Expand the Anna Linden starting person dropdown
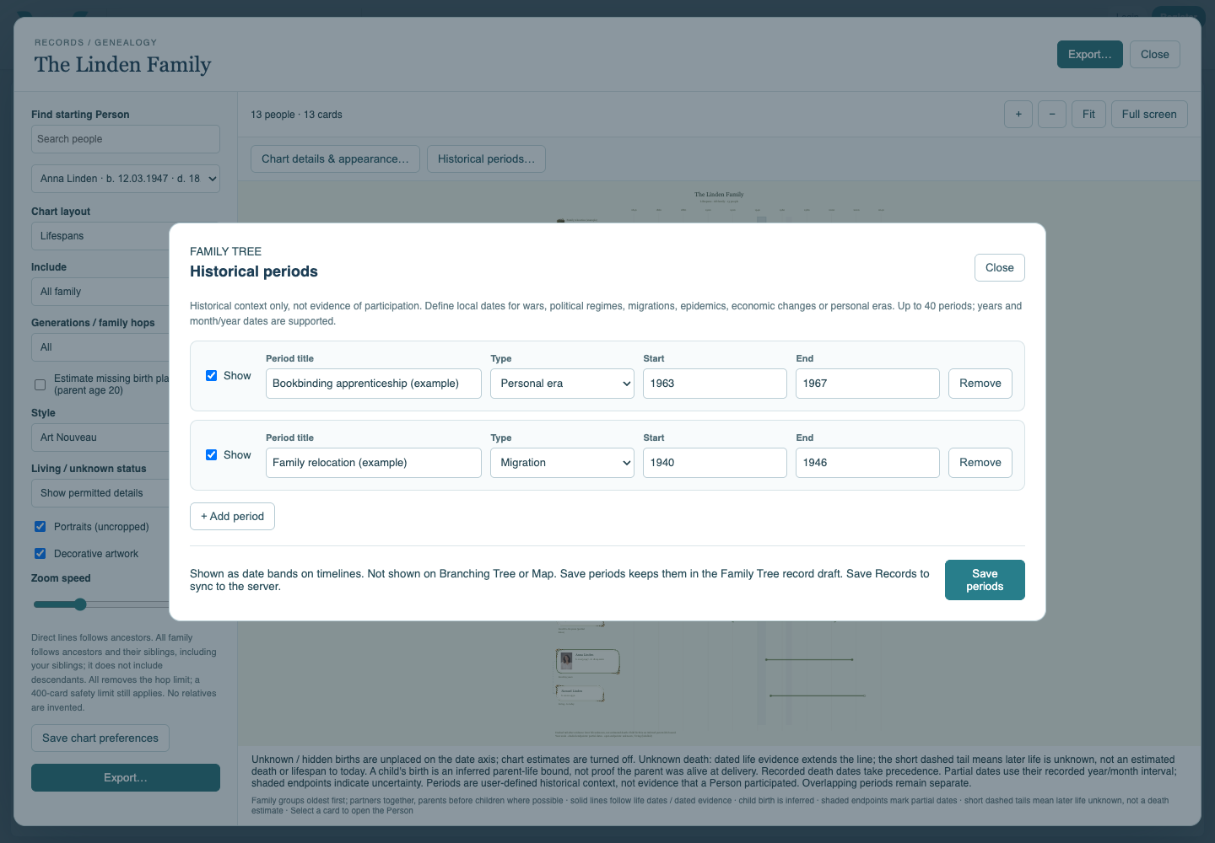The image size is (1215, 843). point(126,179)
